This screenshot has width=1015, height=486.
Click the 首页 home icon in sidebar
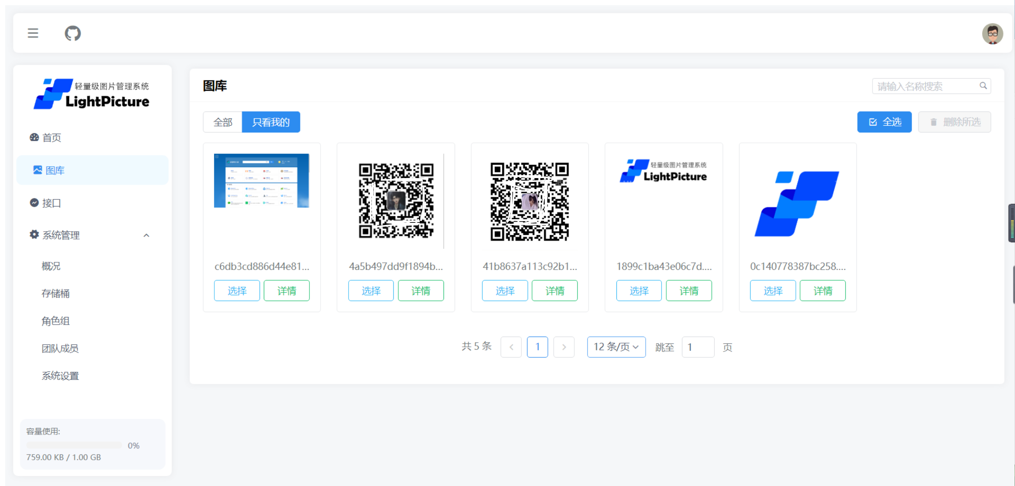(x=34, y=137)
